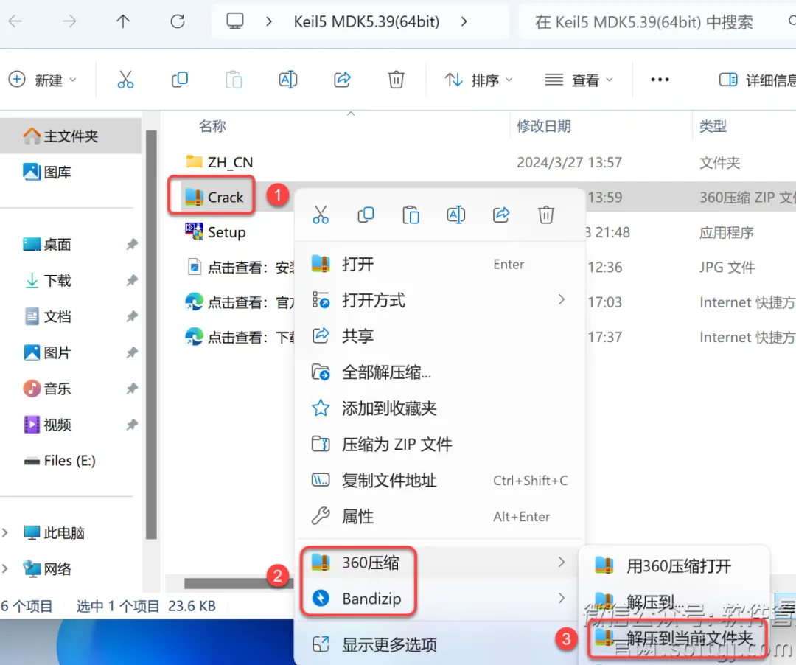The width and height of the screenshot is (796, 665).
Task: Open the 打开方式 submenu
Action: (x=439, y=300)
